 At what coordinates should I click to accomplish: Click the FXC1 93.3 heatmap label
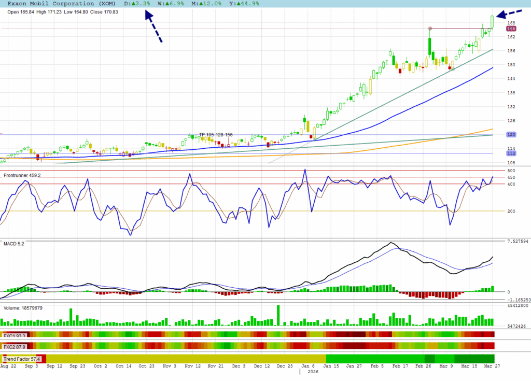coord(15,335)
